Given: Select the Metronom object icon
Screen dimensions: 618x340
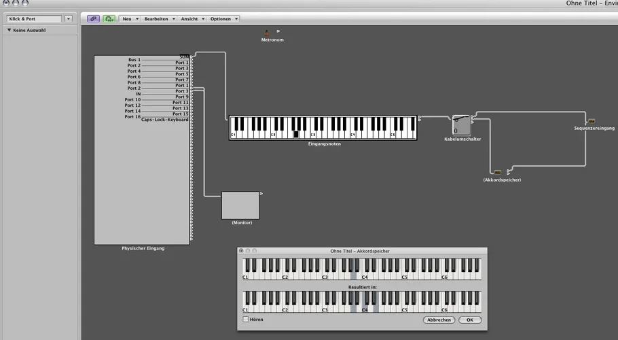Looking at the screenshot, I should (x=267, y=33).
